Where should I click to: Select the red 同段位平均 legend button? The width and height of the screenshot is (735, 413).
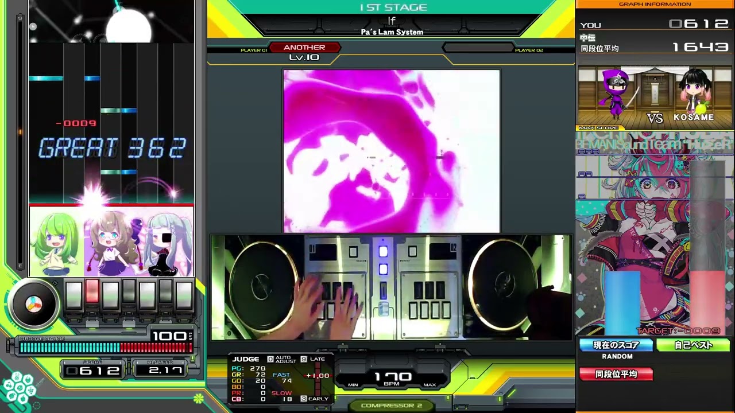616,374
